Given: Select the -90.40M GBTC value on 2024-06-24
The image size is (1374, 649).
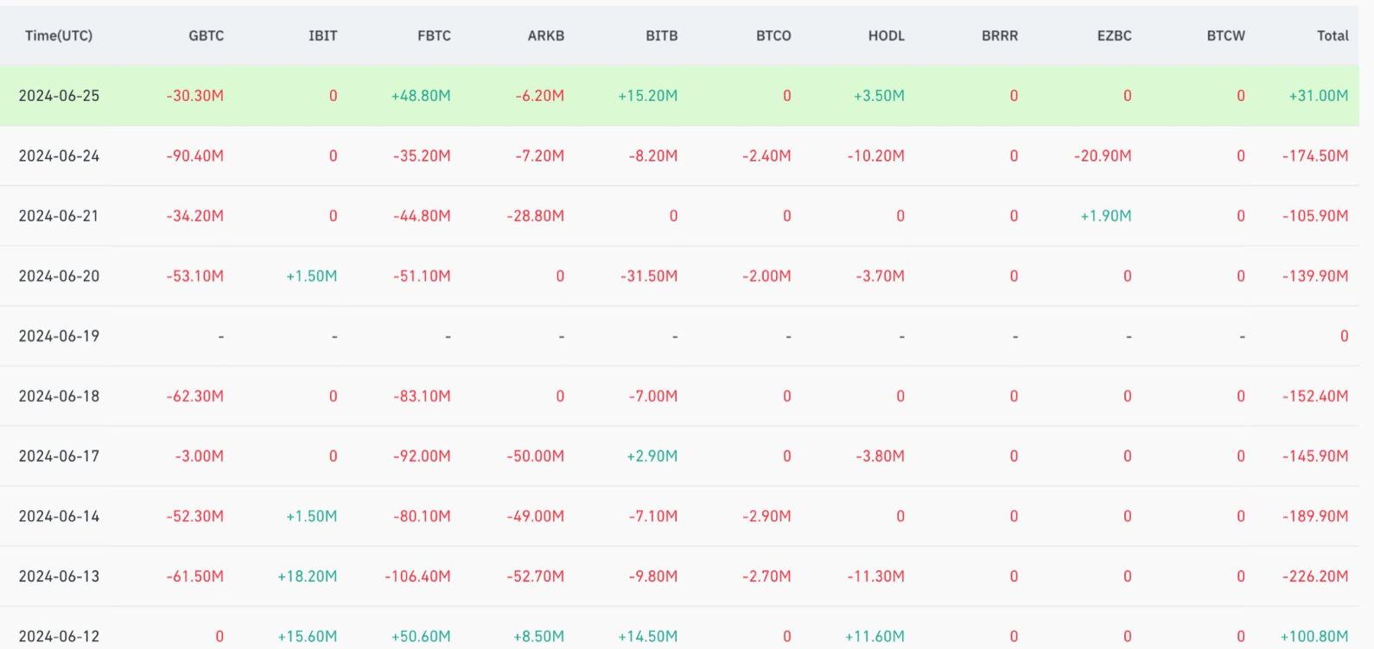Looking at the screenshot, I should (x=194, y=156).
